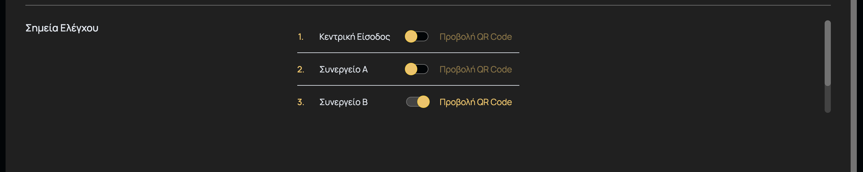Click the Σημεία Ελέγχου section heading
863x172 pixels.
pyautogui.click(x=62, y=28)
